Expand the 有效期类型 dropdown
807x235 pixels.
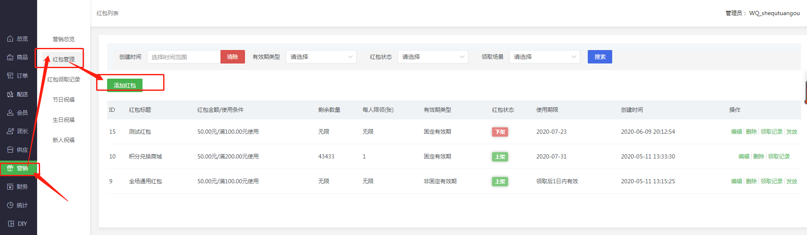click(x=321, y=57)
